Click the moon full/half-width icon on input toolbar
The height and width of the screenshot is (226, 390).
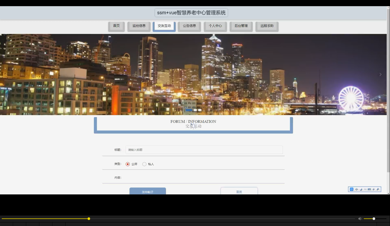tap(361, 189)
